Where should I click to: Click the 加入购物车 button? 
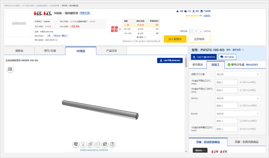coord(175,39)
